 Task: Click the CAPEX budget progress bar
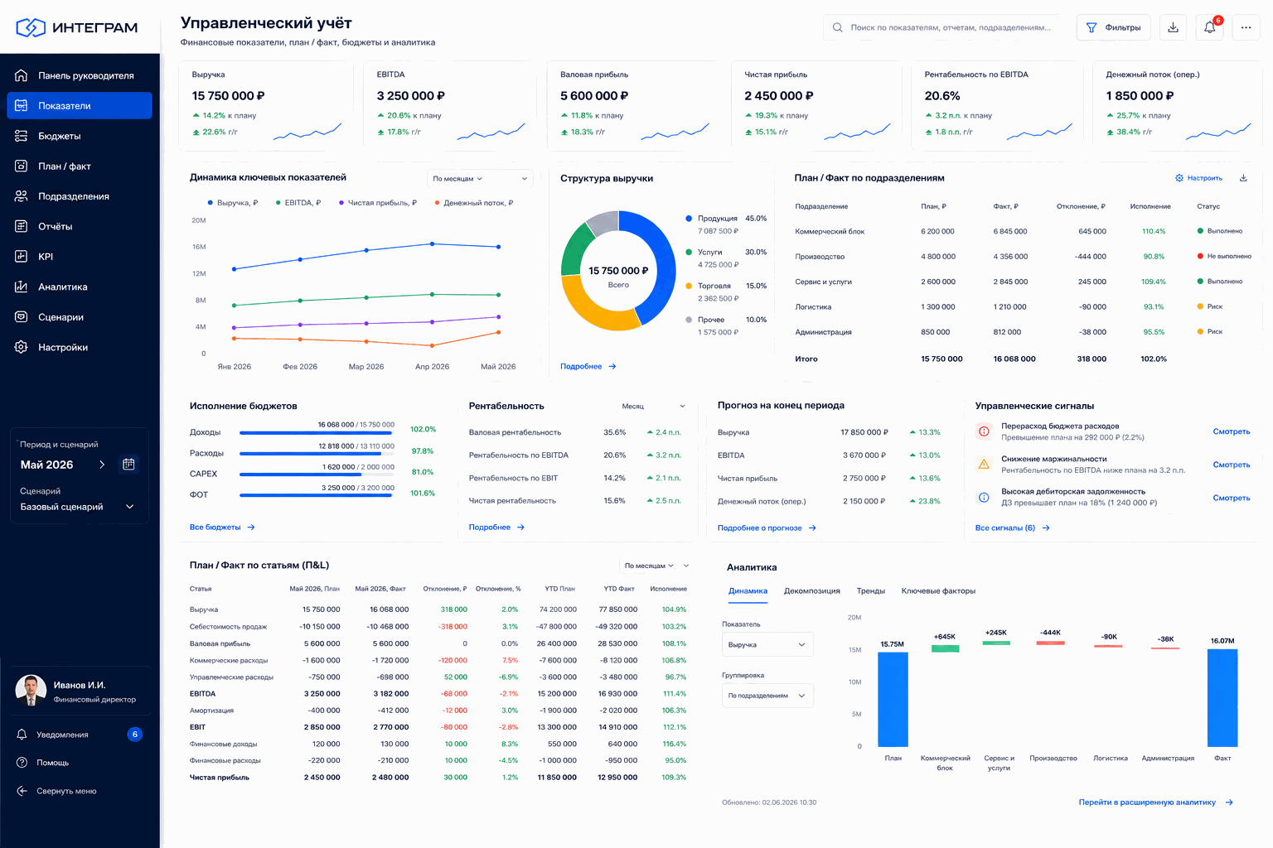[317, 475]
